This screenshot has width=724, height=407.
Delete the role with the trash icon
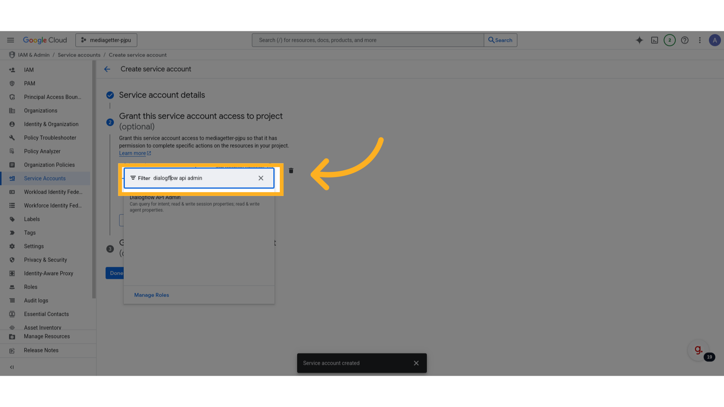coord(291,171)
